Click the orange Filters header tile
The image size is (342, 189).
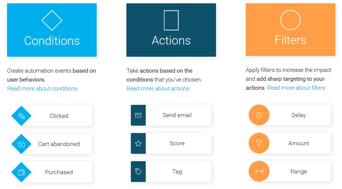click(x=290, y=30)
